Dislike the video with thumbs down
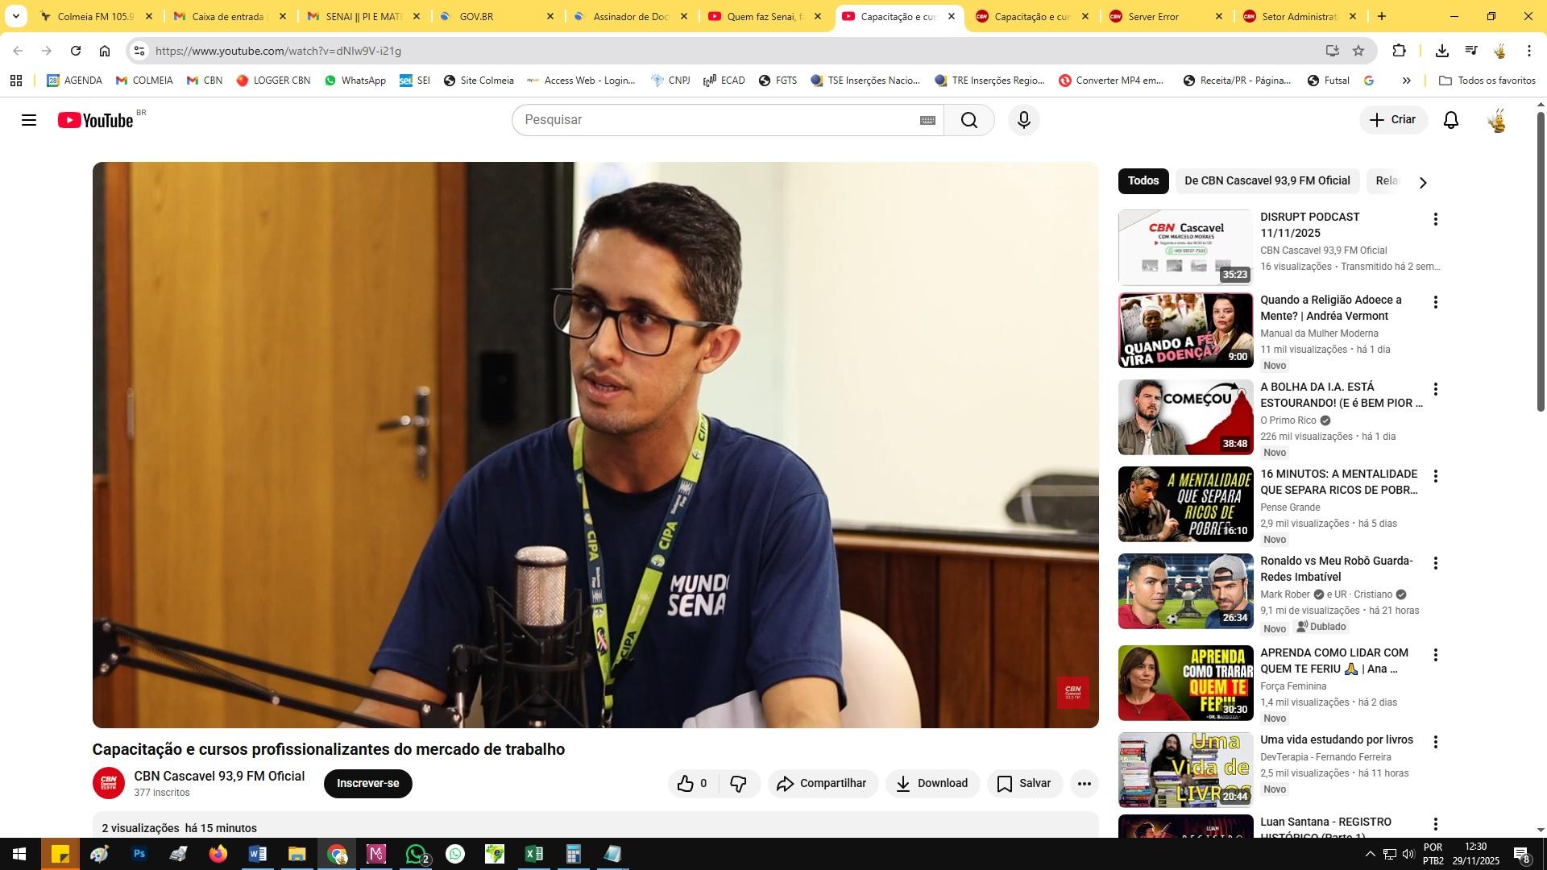 (x=738, y=783)
